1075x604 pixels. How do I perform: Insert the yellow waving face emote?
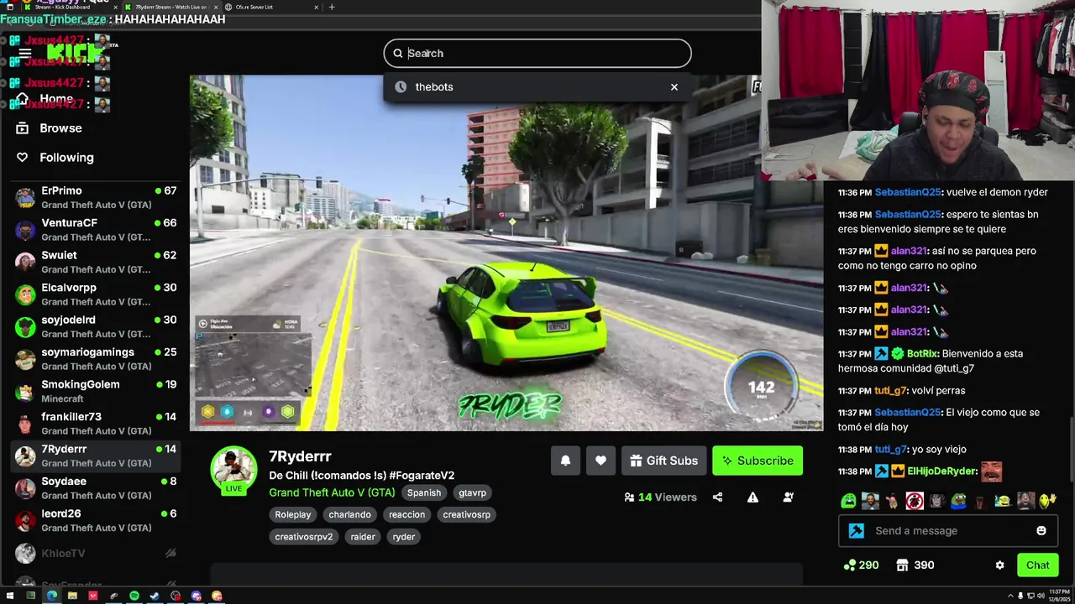click(x=1046, y=502)
